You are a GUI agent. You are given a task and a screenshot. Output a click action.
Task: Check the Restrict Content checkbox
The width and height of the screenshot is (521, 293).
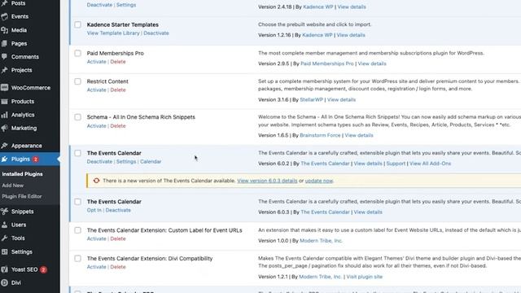click(78, 81)
